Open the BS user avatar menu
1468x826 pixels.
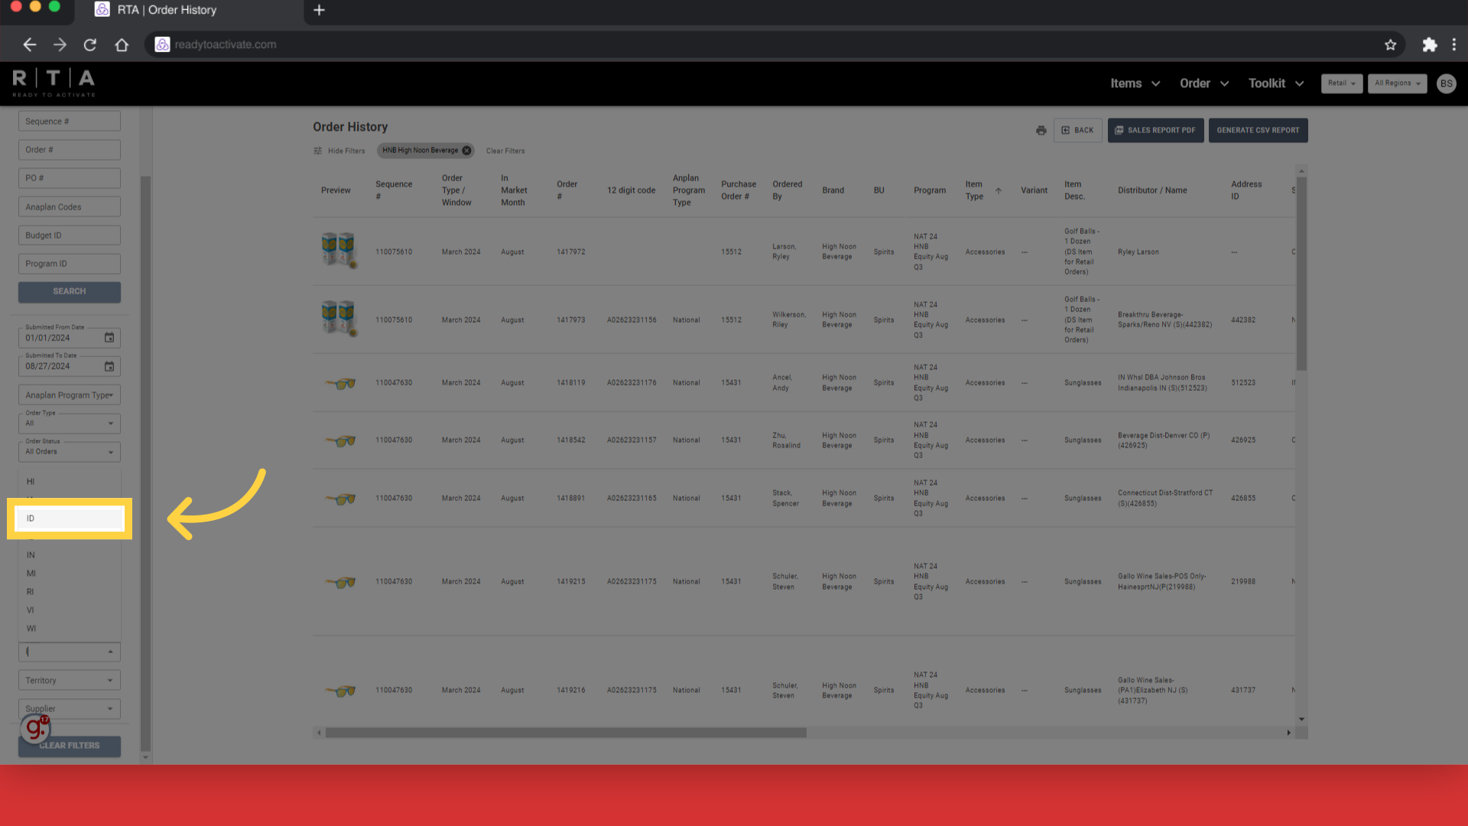click(x=1446, y=83)
